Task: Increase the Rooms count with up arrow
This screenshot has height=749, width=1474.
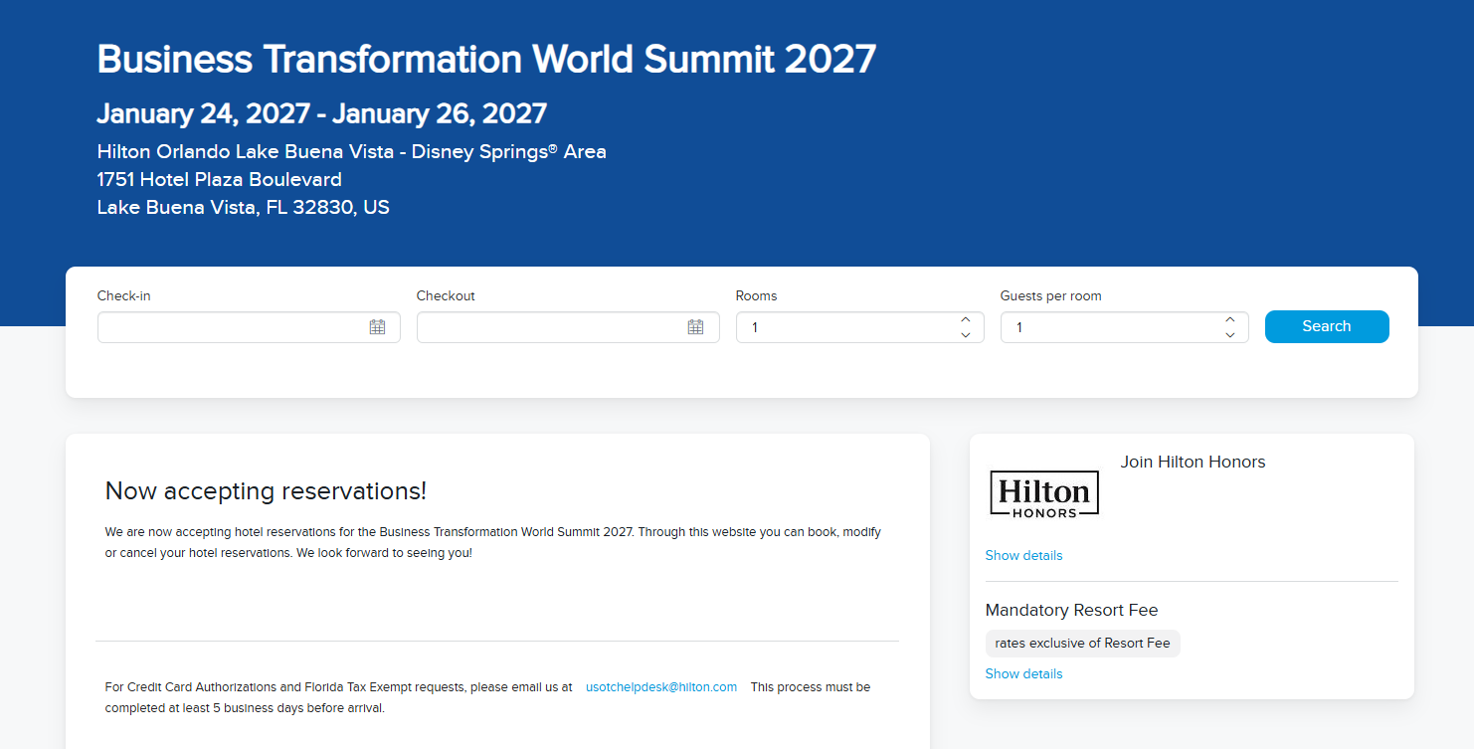Action: (965, 320)
